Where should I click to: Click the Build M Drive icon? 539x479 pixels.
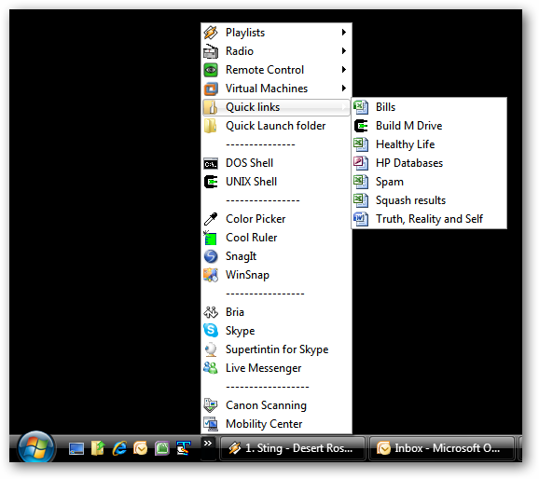[361, 126]
